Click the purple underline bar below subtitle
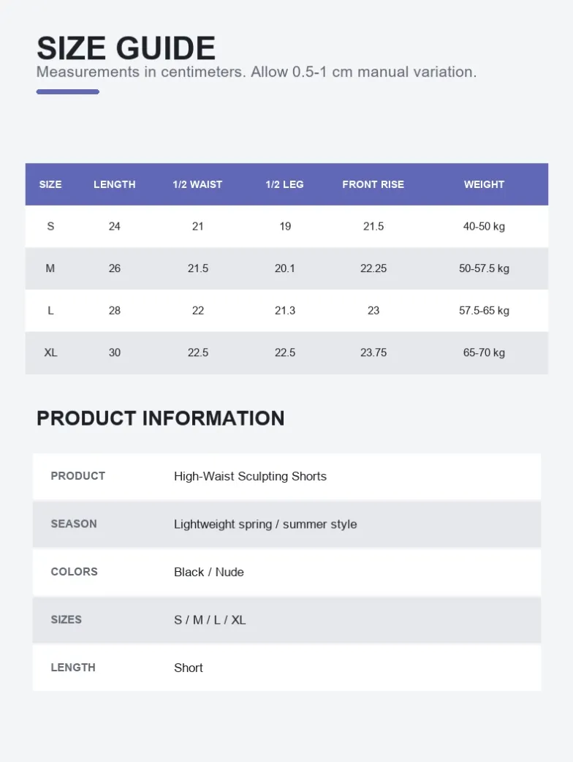The height and width of the screenshot is (762, 573). pyautogui.click(x=68, y=92)
